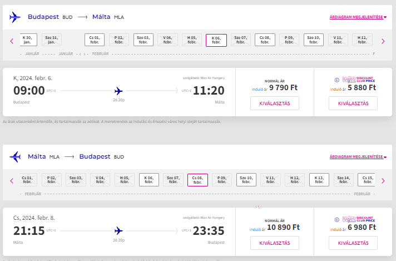Show later return dates with the right arrow
Image resolution: width=396 pixels, height=261 pixels.
(x=383, y=181)
